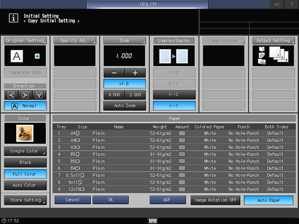Choose Full Color mode
The width and height of the screenshot is (299, 224).
[x=25, y=174]
